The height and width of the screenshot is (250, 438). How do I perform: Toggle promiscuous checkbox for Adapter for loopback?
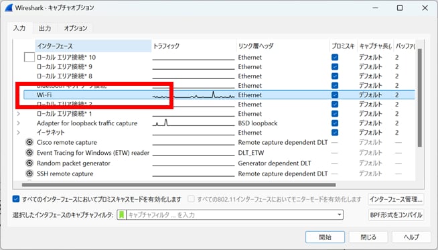pos(335,123)
